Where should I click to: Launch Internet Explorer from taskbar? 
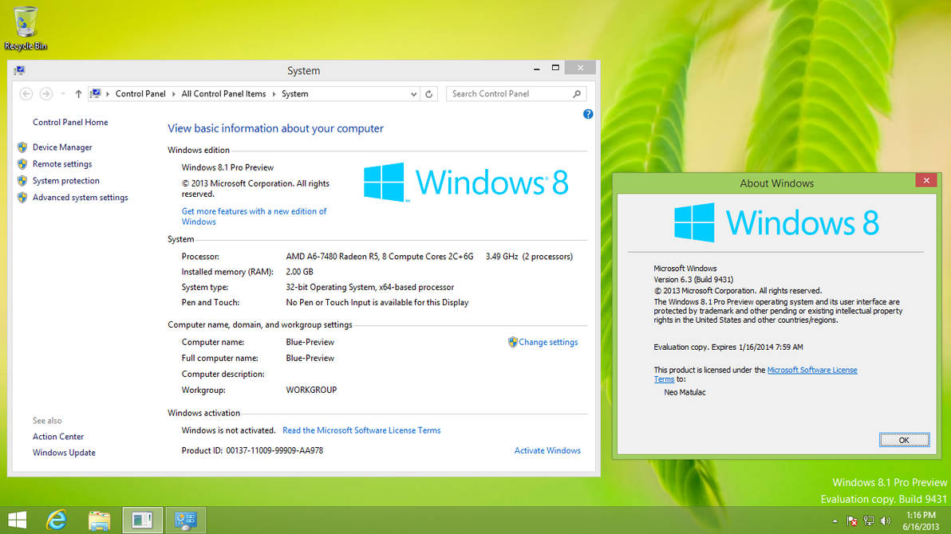point(57,520)
